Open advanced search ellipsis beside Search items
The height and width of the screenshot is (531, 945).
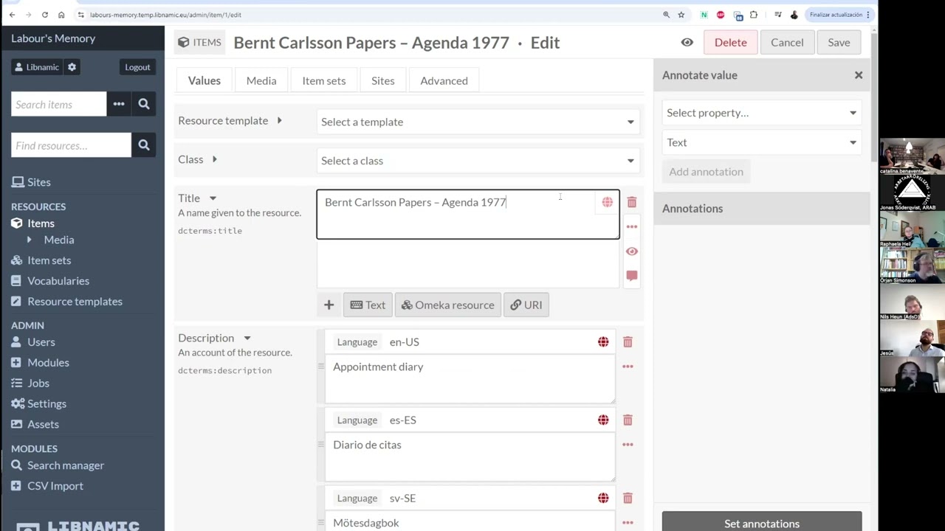click(119, 105)
